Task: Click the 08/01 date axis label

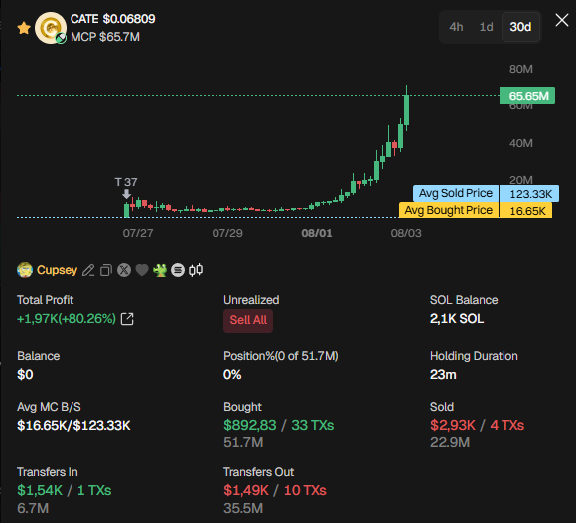Action: 316,233
